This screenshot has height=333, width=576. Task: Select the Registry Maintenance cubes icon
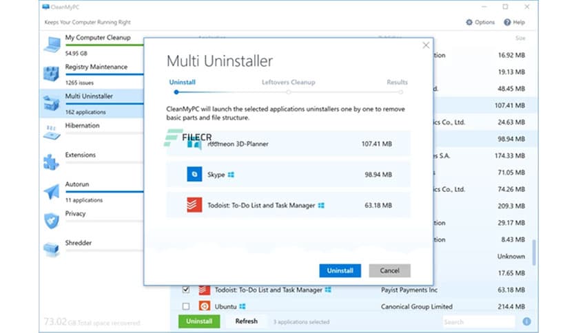51,74
